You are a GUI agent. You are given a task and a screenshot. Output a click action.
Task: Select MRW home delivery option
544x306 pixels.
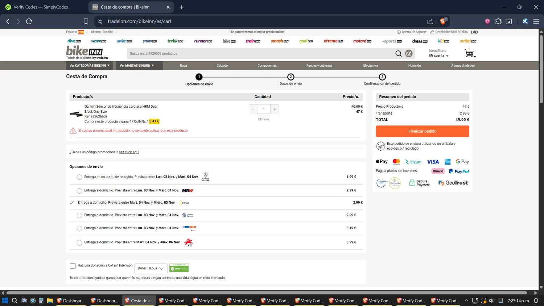click(x=79, y=191)
